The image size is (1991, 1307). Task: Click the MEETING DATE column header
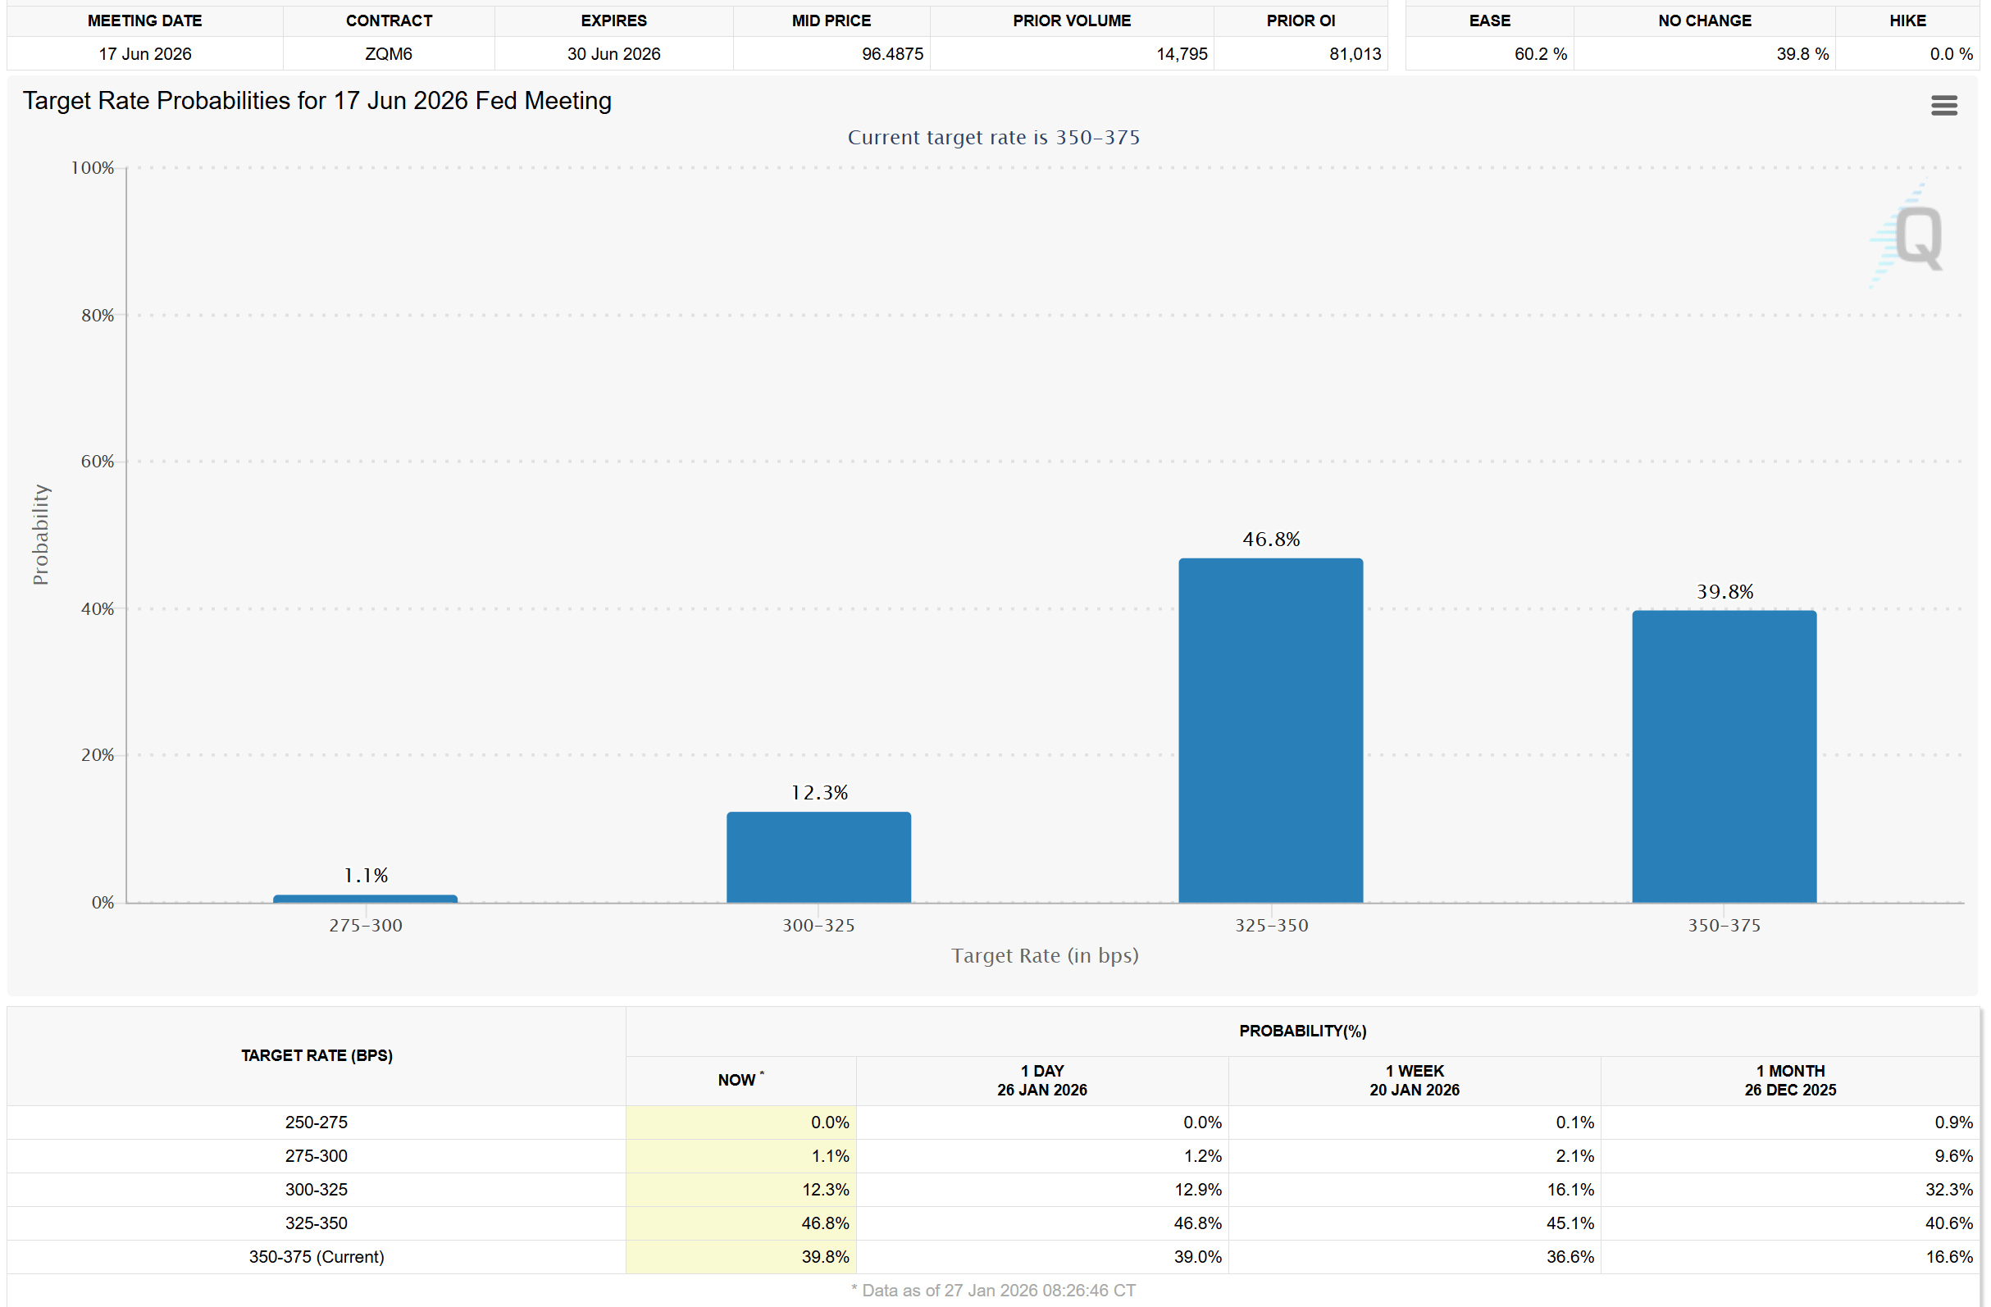144,21
